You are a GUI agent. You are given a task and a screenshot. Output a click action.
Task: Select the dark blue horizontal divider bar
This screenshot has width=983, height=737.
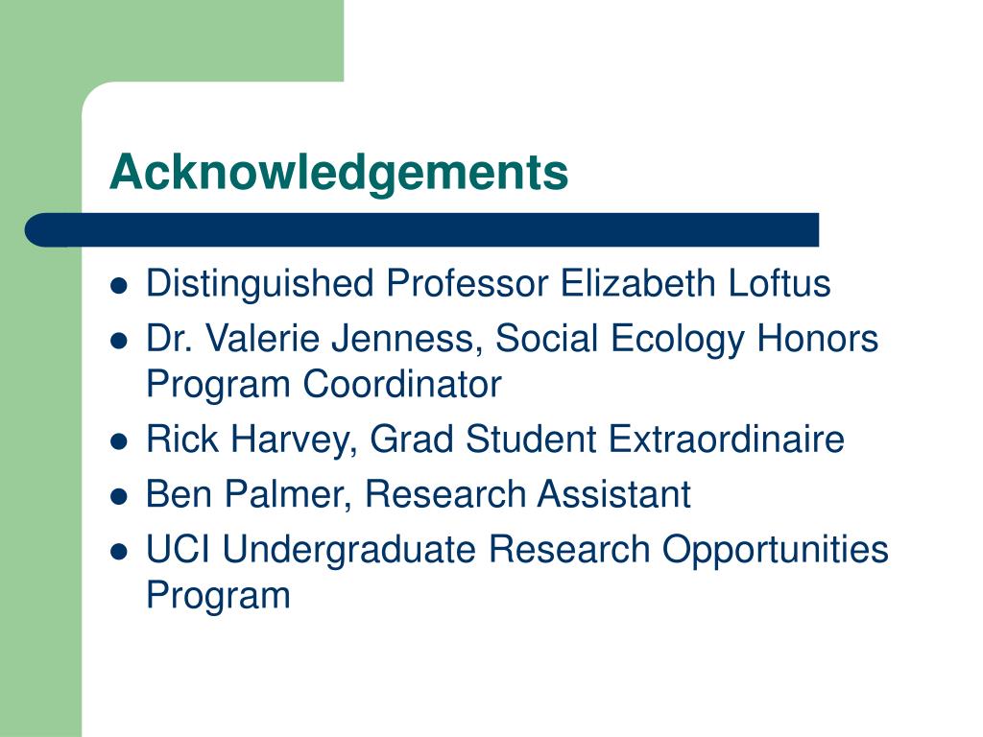[x=422, y=230]
